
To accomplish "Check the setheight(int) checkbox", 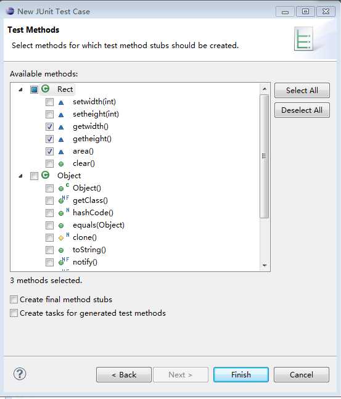I will click(x=49, y=114).
